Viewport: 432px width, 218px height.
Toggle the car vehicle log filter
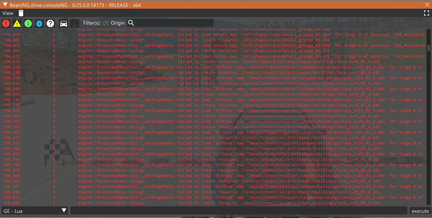[64, 23]
